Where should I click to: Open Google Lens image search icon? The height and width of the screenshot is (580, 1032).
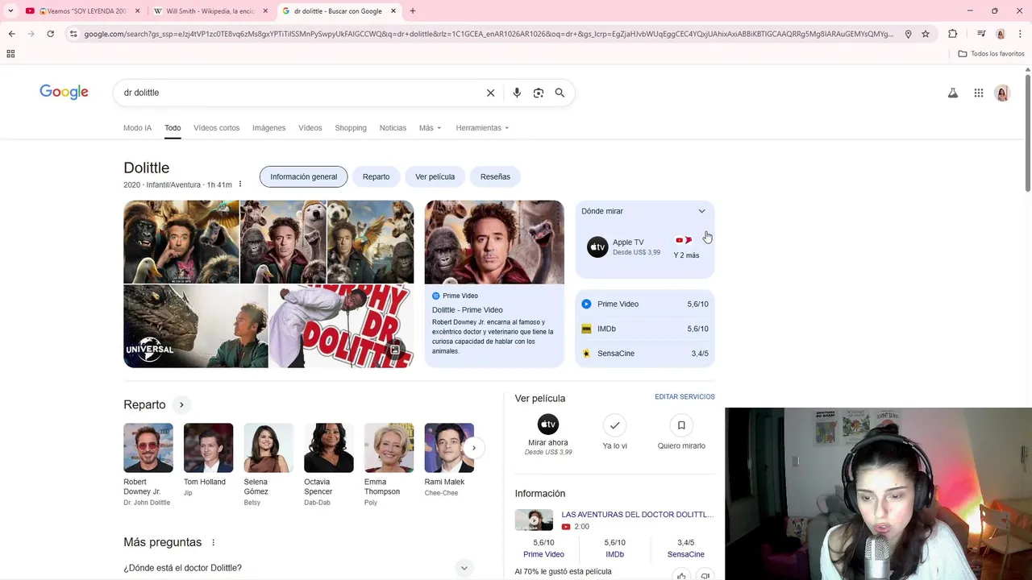[x=539, y=93]
